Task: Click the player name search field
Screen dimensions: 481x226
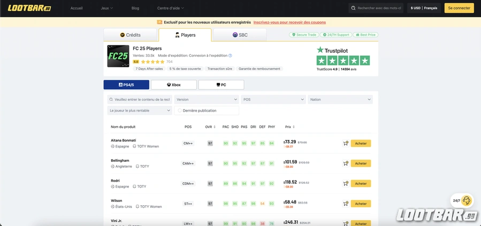Action: point(140,99)
